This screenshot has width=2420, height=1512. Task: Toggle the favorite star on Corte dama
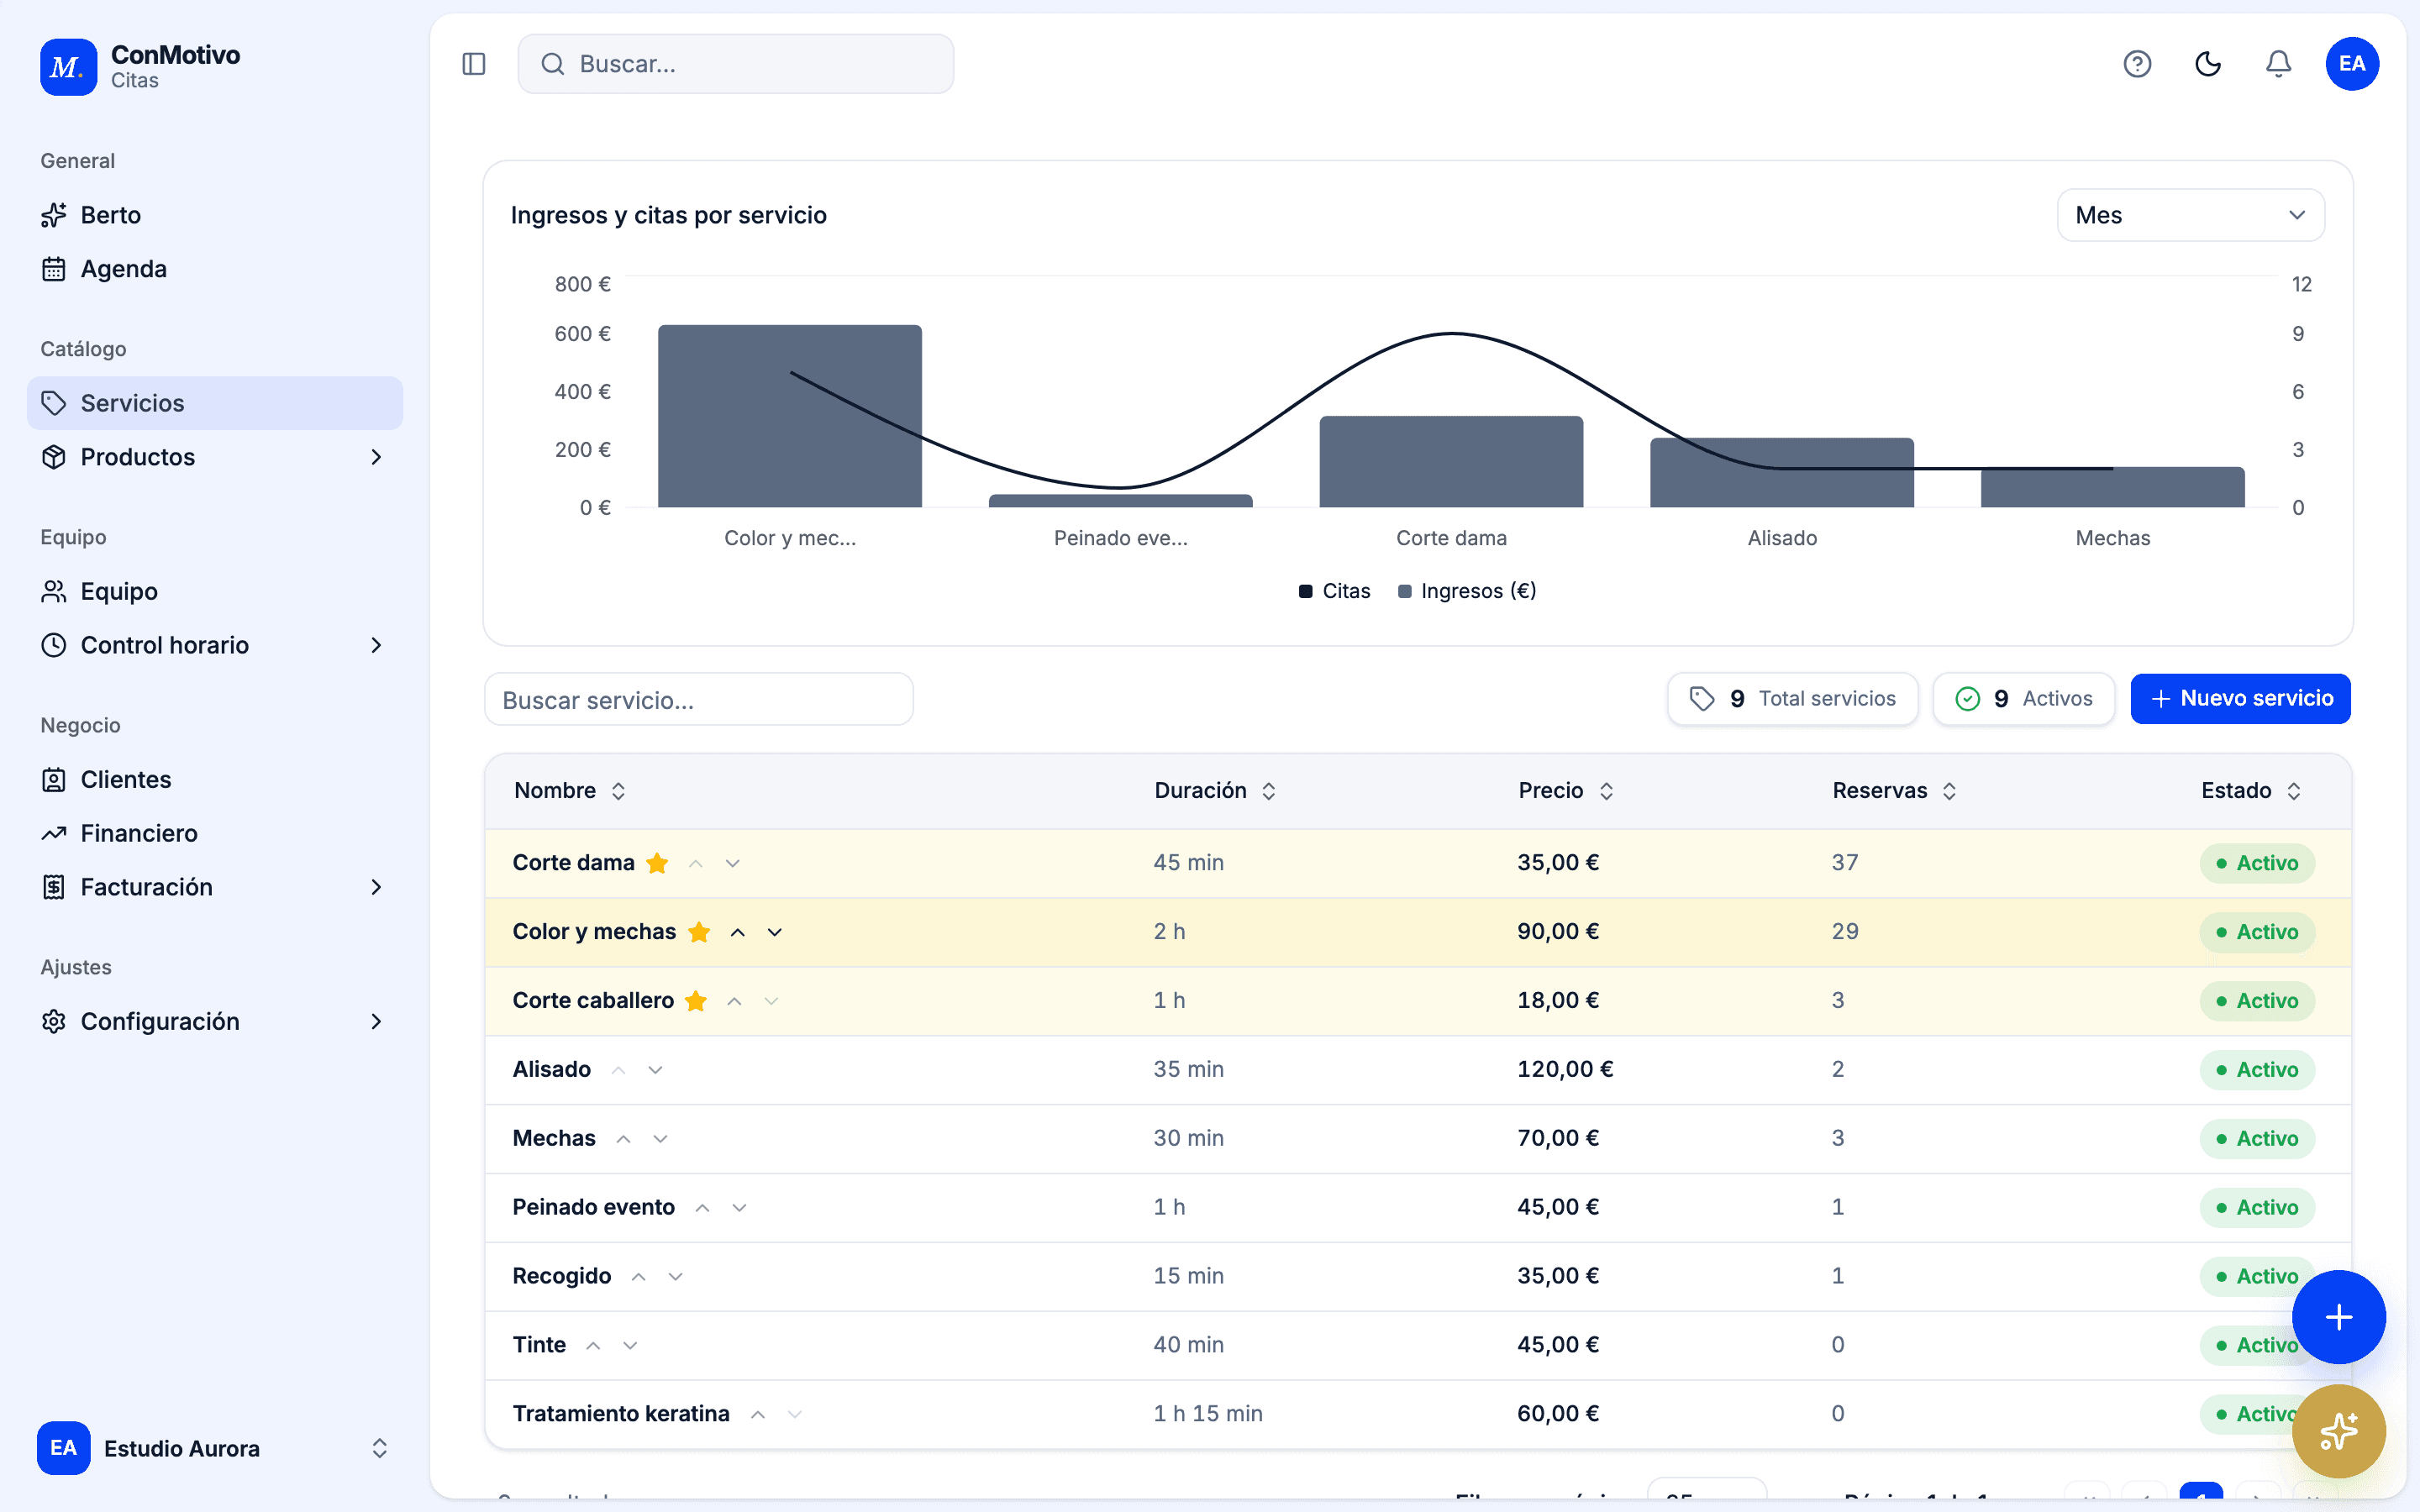click(x=657, y=863)
